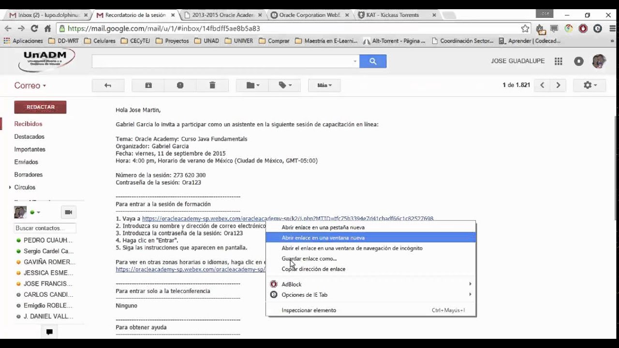The image size is (619, 348).
Task: Go to browser home icon
Action: coord(47,29)
